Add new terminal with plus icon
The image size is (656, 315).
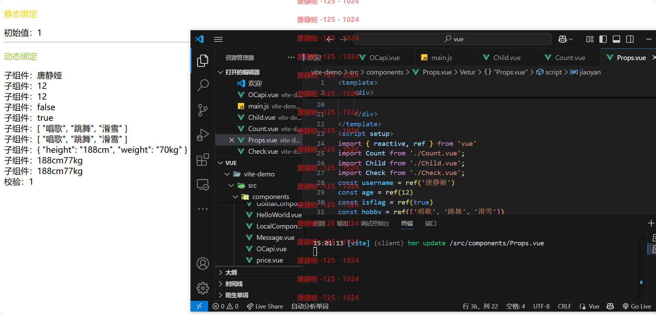click(651, 223)
